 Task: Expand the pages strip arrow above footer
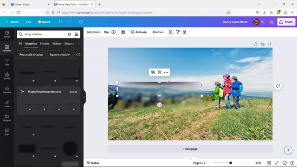pyautogui.click(x=190, y=158)
